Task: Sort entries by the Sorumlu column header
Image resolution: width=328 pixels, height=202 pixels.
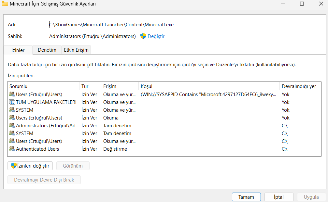Action: click(x=19, y=86)
